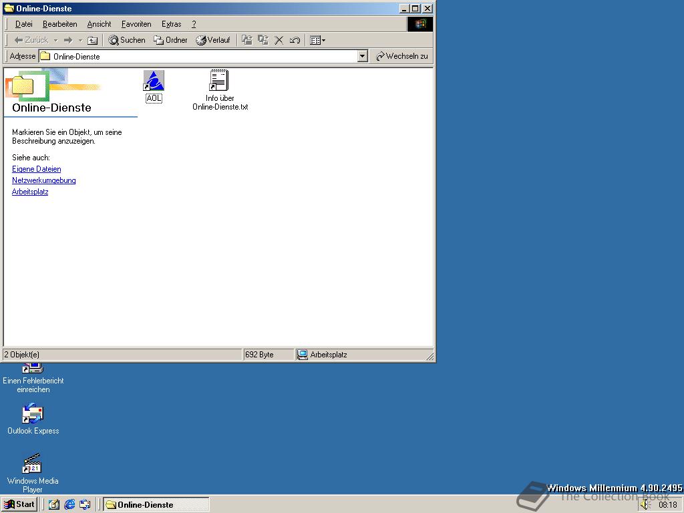
Task: Click the Zurück back arrow button
Action: tap(31, 40)
